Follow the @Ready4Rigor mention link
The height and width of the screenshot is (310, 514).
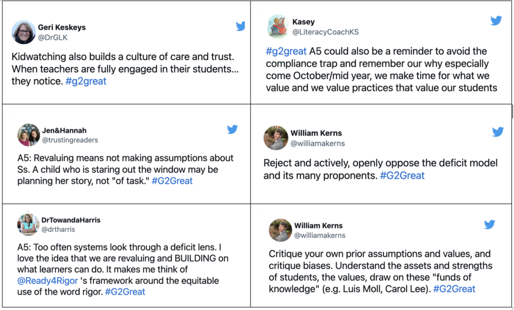(48, 280)
